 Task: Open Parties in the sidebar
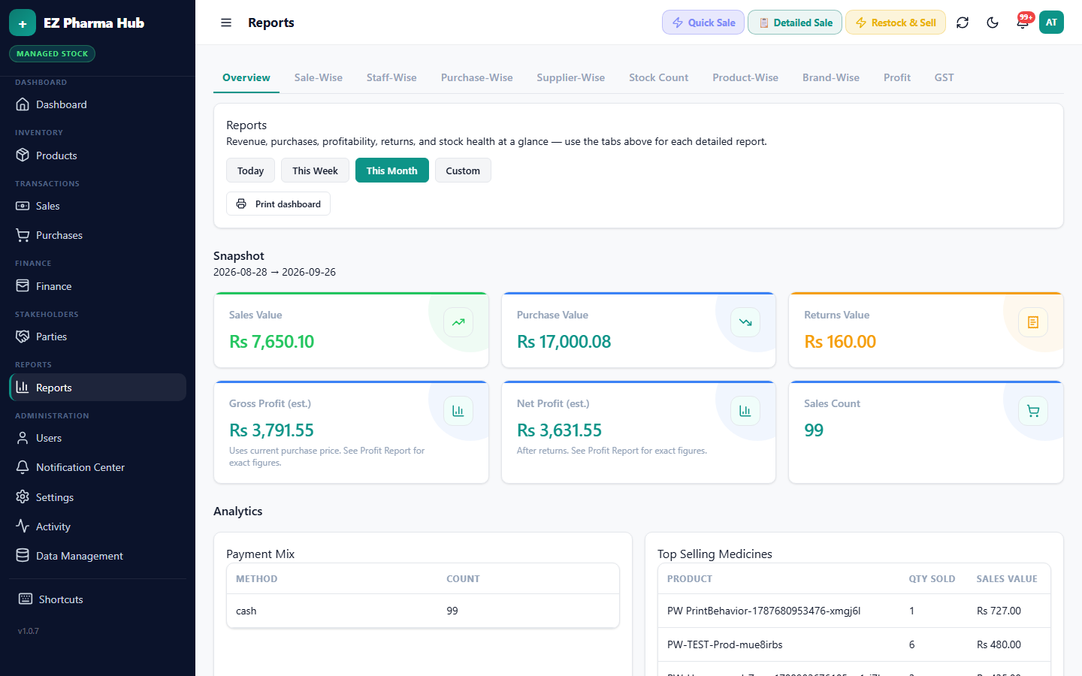tap(98, 336)
